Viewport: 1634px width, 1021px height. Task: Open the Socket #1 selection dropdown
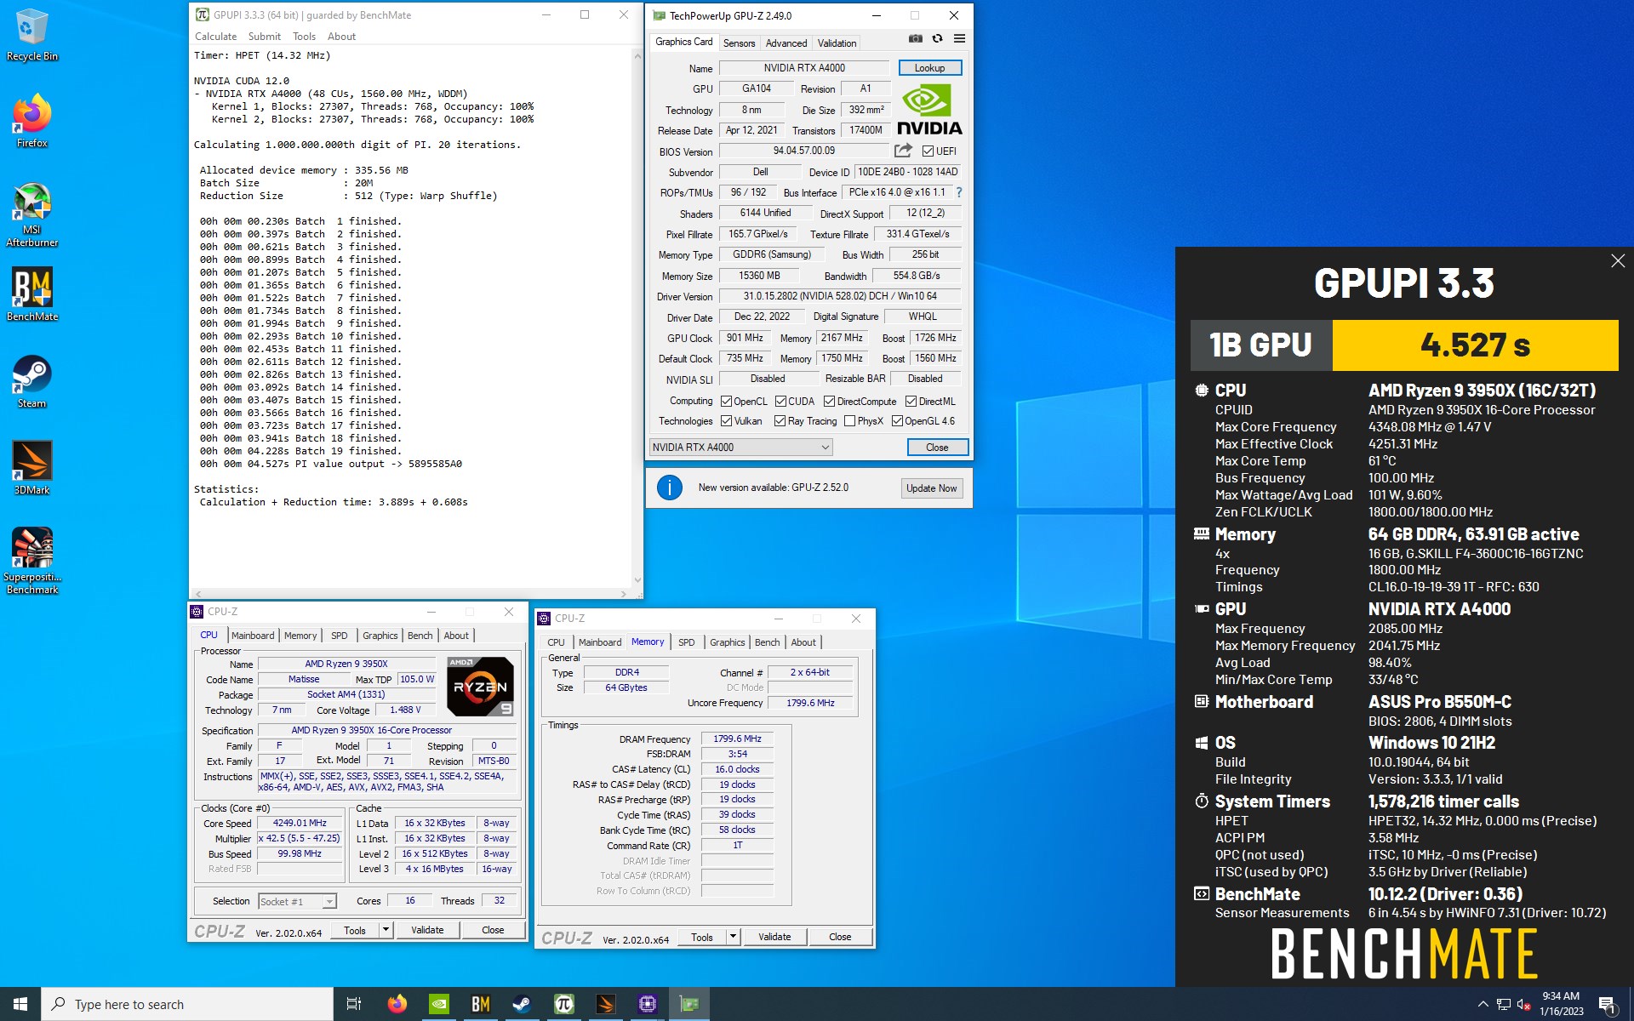[x=297, y=901]
